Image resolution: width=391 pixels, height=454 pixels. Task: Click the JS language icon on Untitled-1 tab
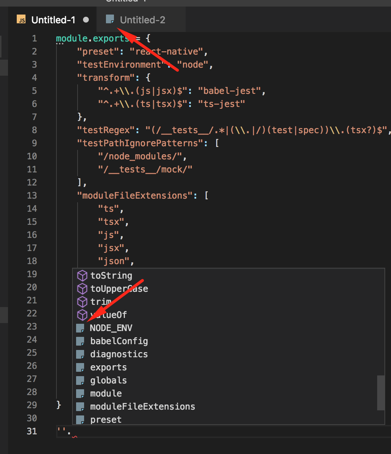[x=21, y=20]
